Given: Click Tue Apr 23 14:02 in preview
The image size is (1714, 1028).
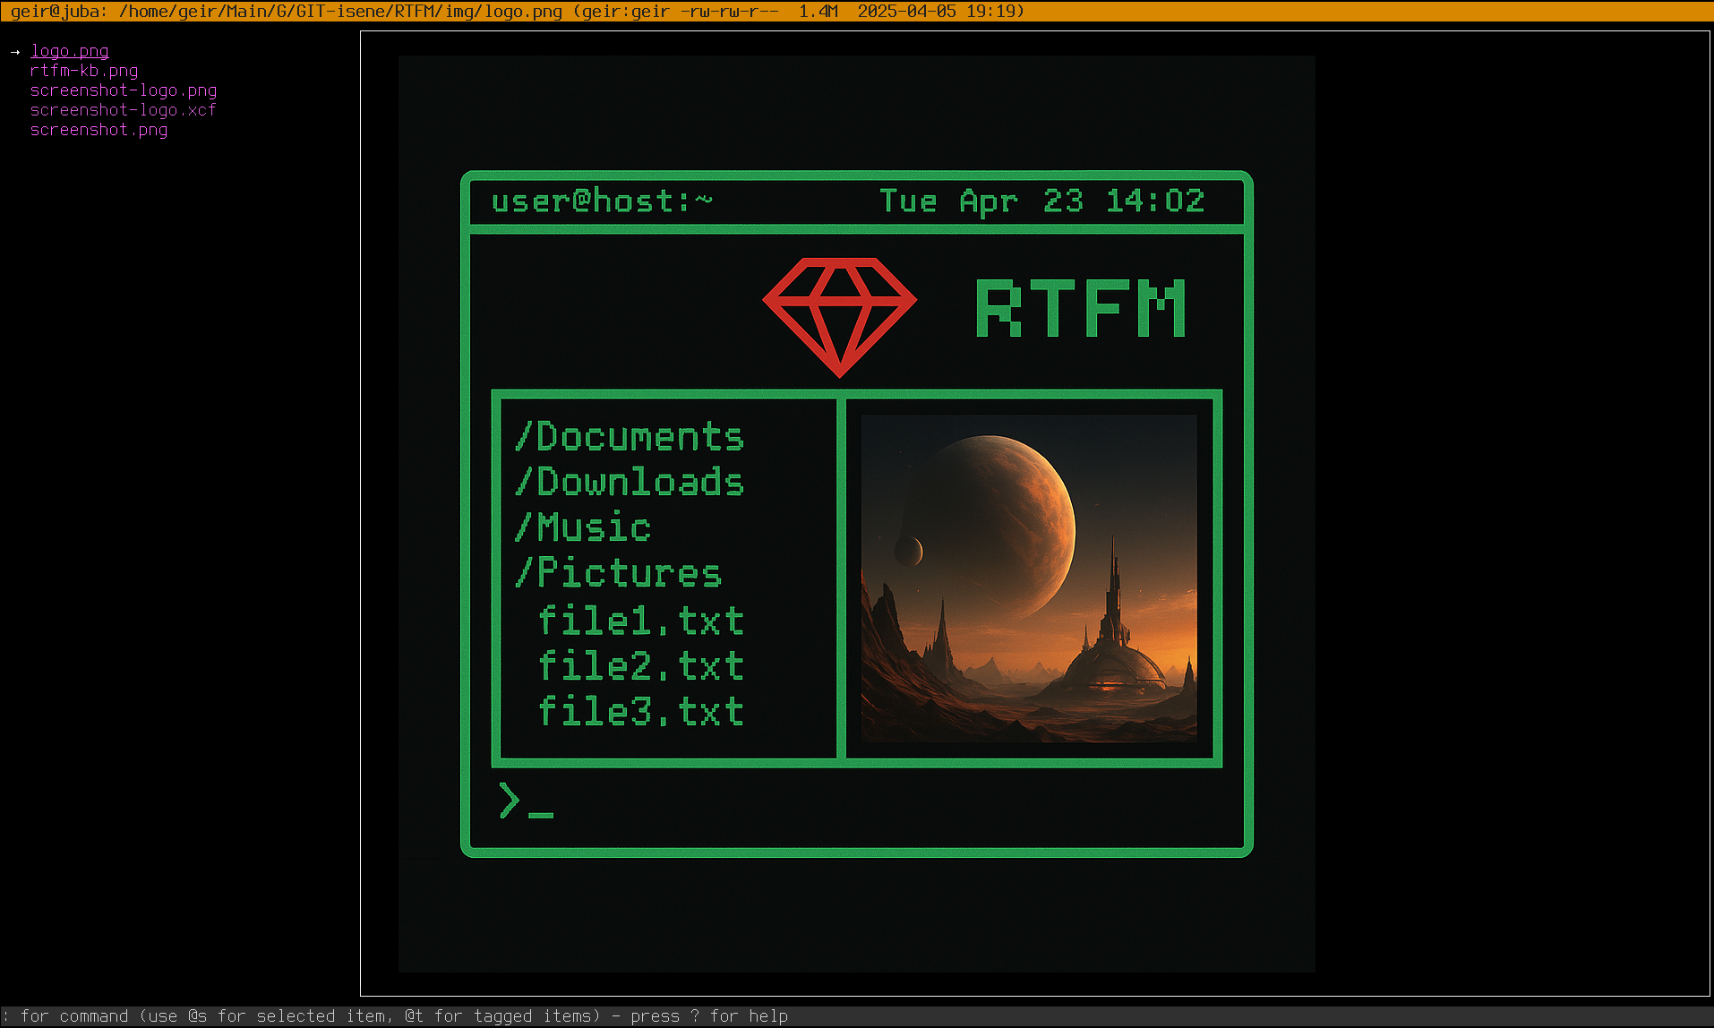Looking at the screenshot, I should (1042, 201).
